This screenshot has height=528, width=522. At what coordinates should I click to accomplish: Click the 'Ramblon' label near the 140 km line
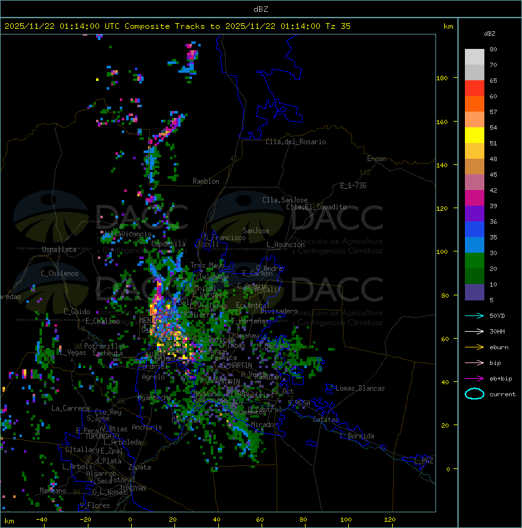pyautogui.click(x=206, y=181)
